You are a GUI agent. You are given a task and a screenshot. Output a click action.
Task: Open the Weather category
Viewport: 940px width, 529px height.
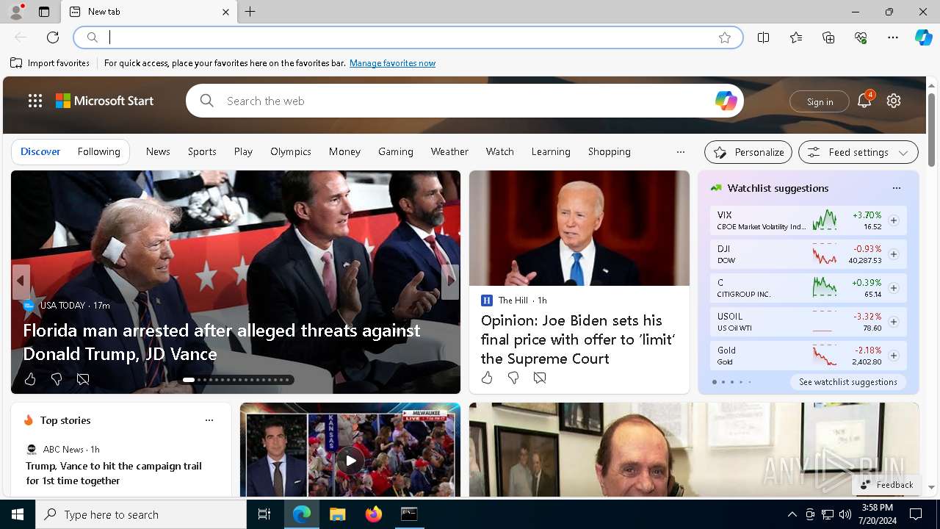point(449,151)
